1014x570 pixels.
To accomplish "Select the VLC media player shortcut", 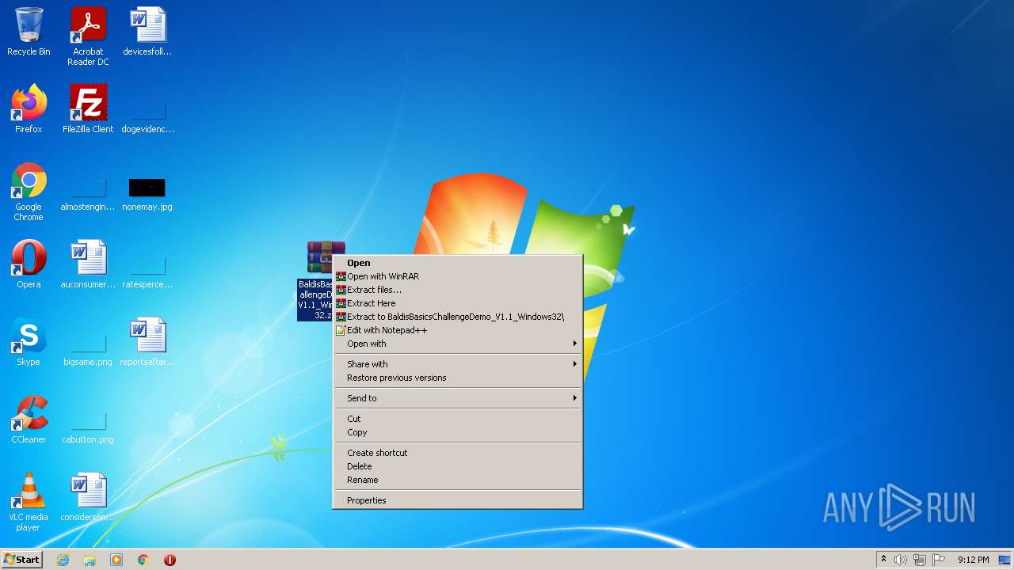I will pyautogui.click(x=29, y=502).
